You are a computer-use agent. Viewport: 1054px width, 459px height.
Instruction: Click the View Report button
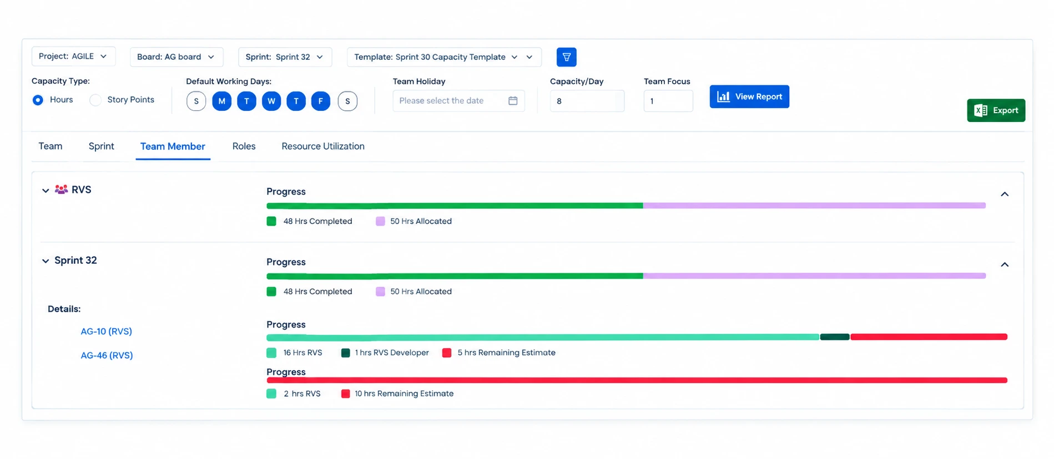[749, 96]
